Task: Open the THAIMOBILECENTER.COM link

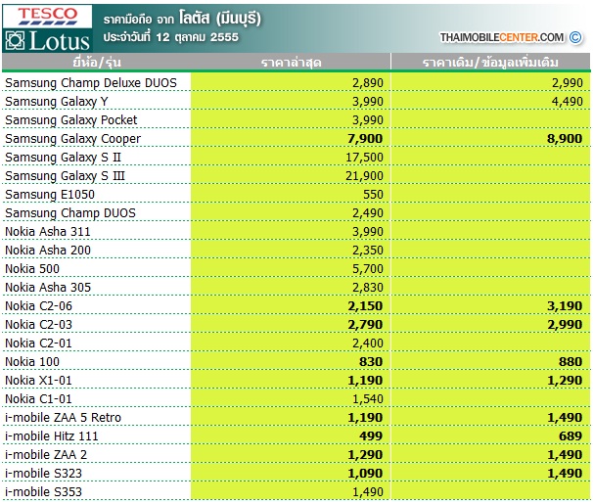Action: (x=502, y=37)
